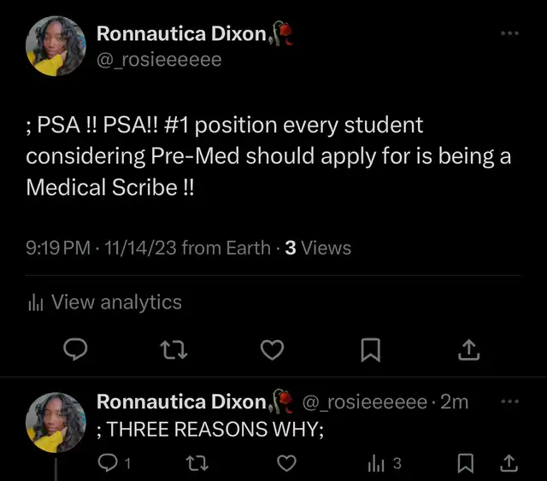Open Ronnautica Dixon's profile picture at top
This screenshot has width=547, height=481.
click(x=56, y=45)
